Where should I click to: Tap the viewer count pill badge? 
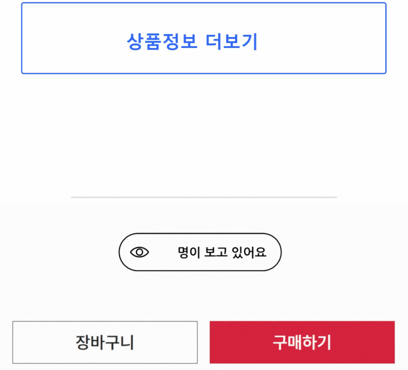point(200,252)
